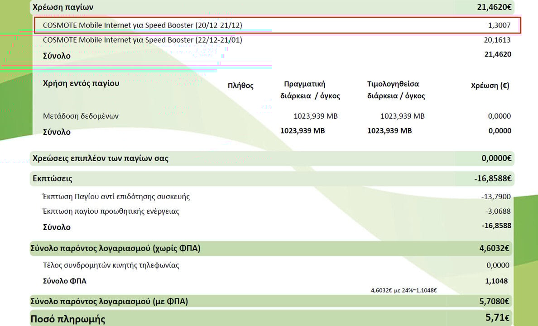Select the "-3,0688" discount value

(498, 211)
